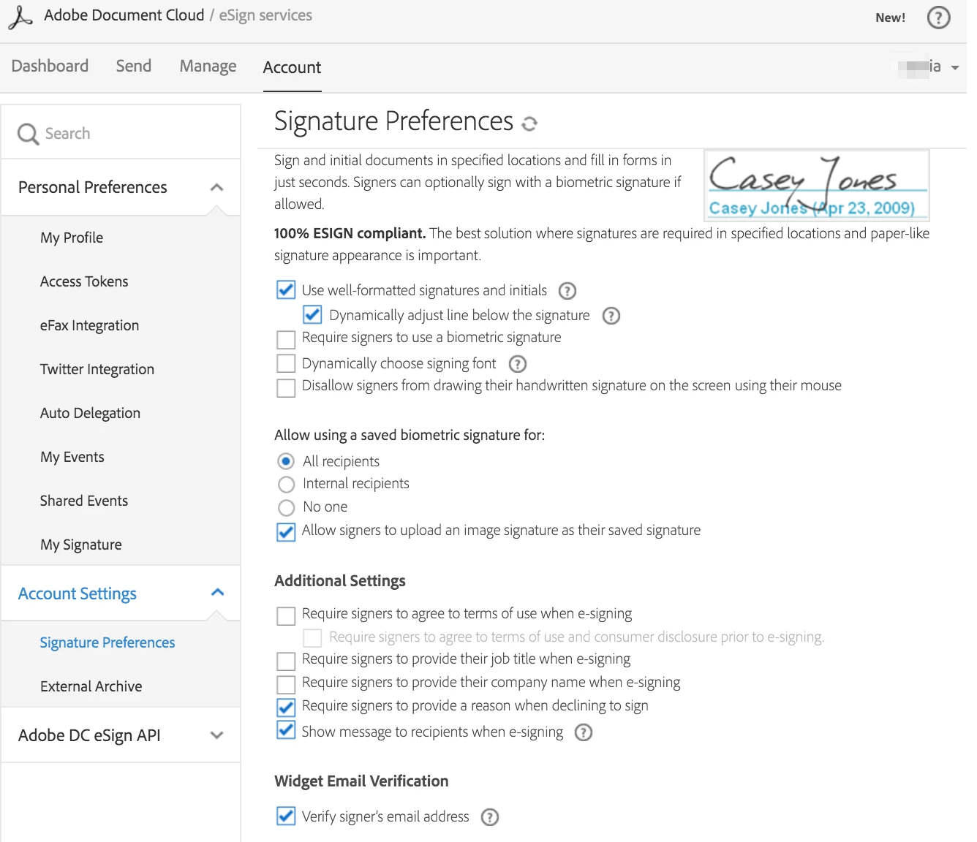Viewport: 977px width, 842px height.
Task: Uncheck Use well-formatted signatures and initials
Action: pos(286,290)
